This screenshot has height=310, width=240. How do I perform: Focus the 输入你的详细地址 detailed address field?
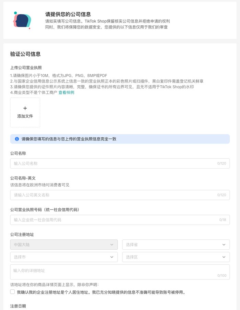[120, 272]
